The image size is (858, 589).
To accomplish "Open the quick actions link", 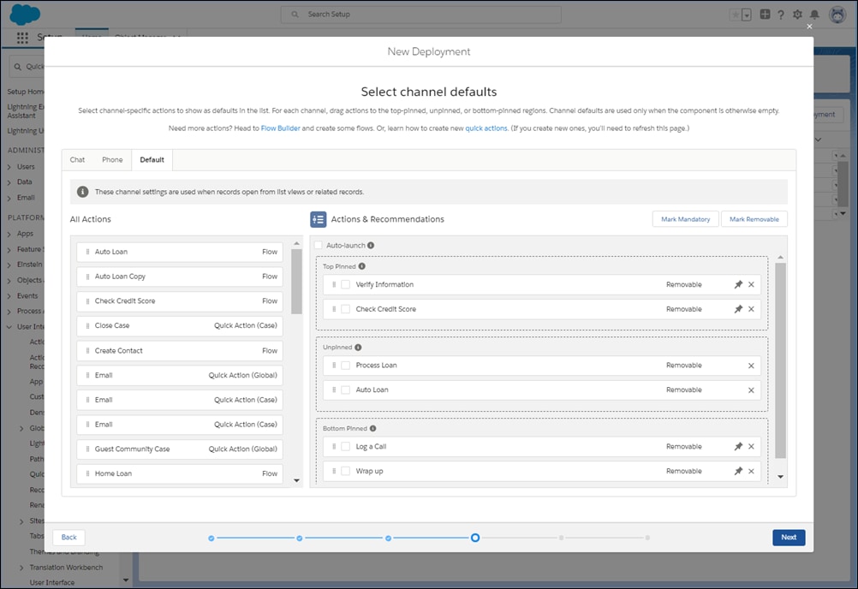I will coord(486,128).
